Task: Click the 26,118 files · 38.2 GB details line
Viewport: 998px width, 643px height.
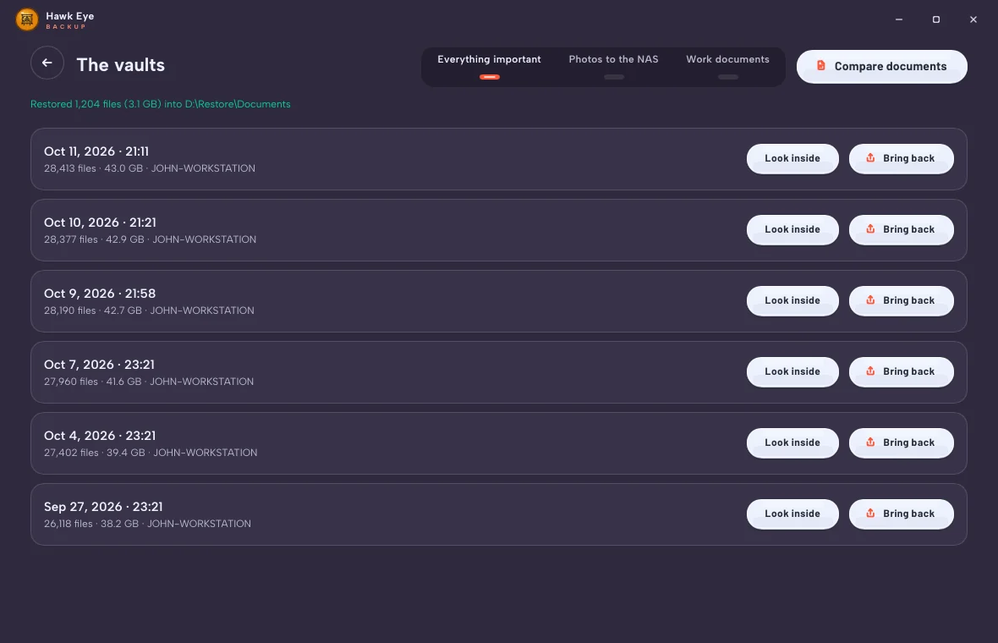Action: tap(148, 524)
